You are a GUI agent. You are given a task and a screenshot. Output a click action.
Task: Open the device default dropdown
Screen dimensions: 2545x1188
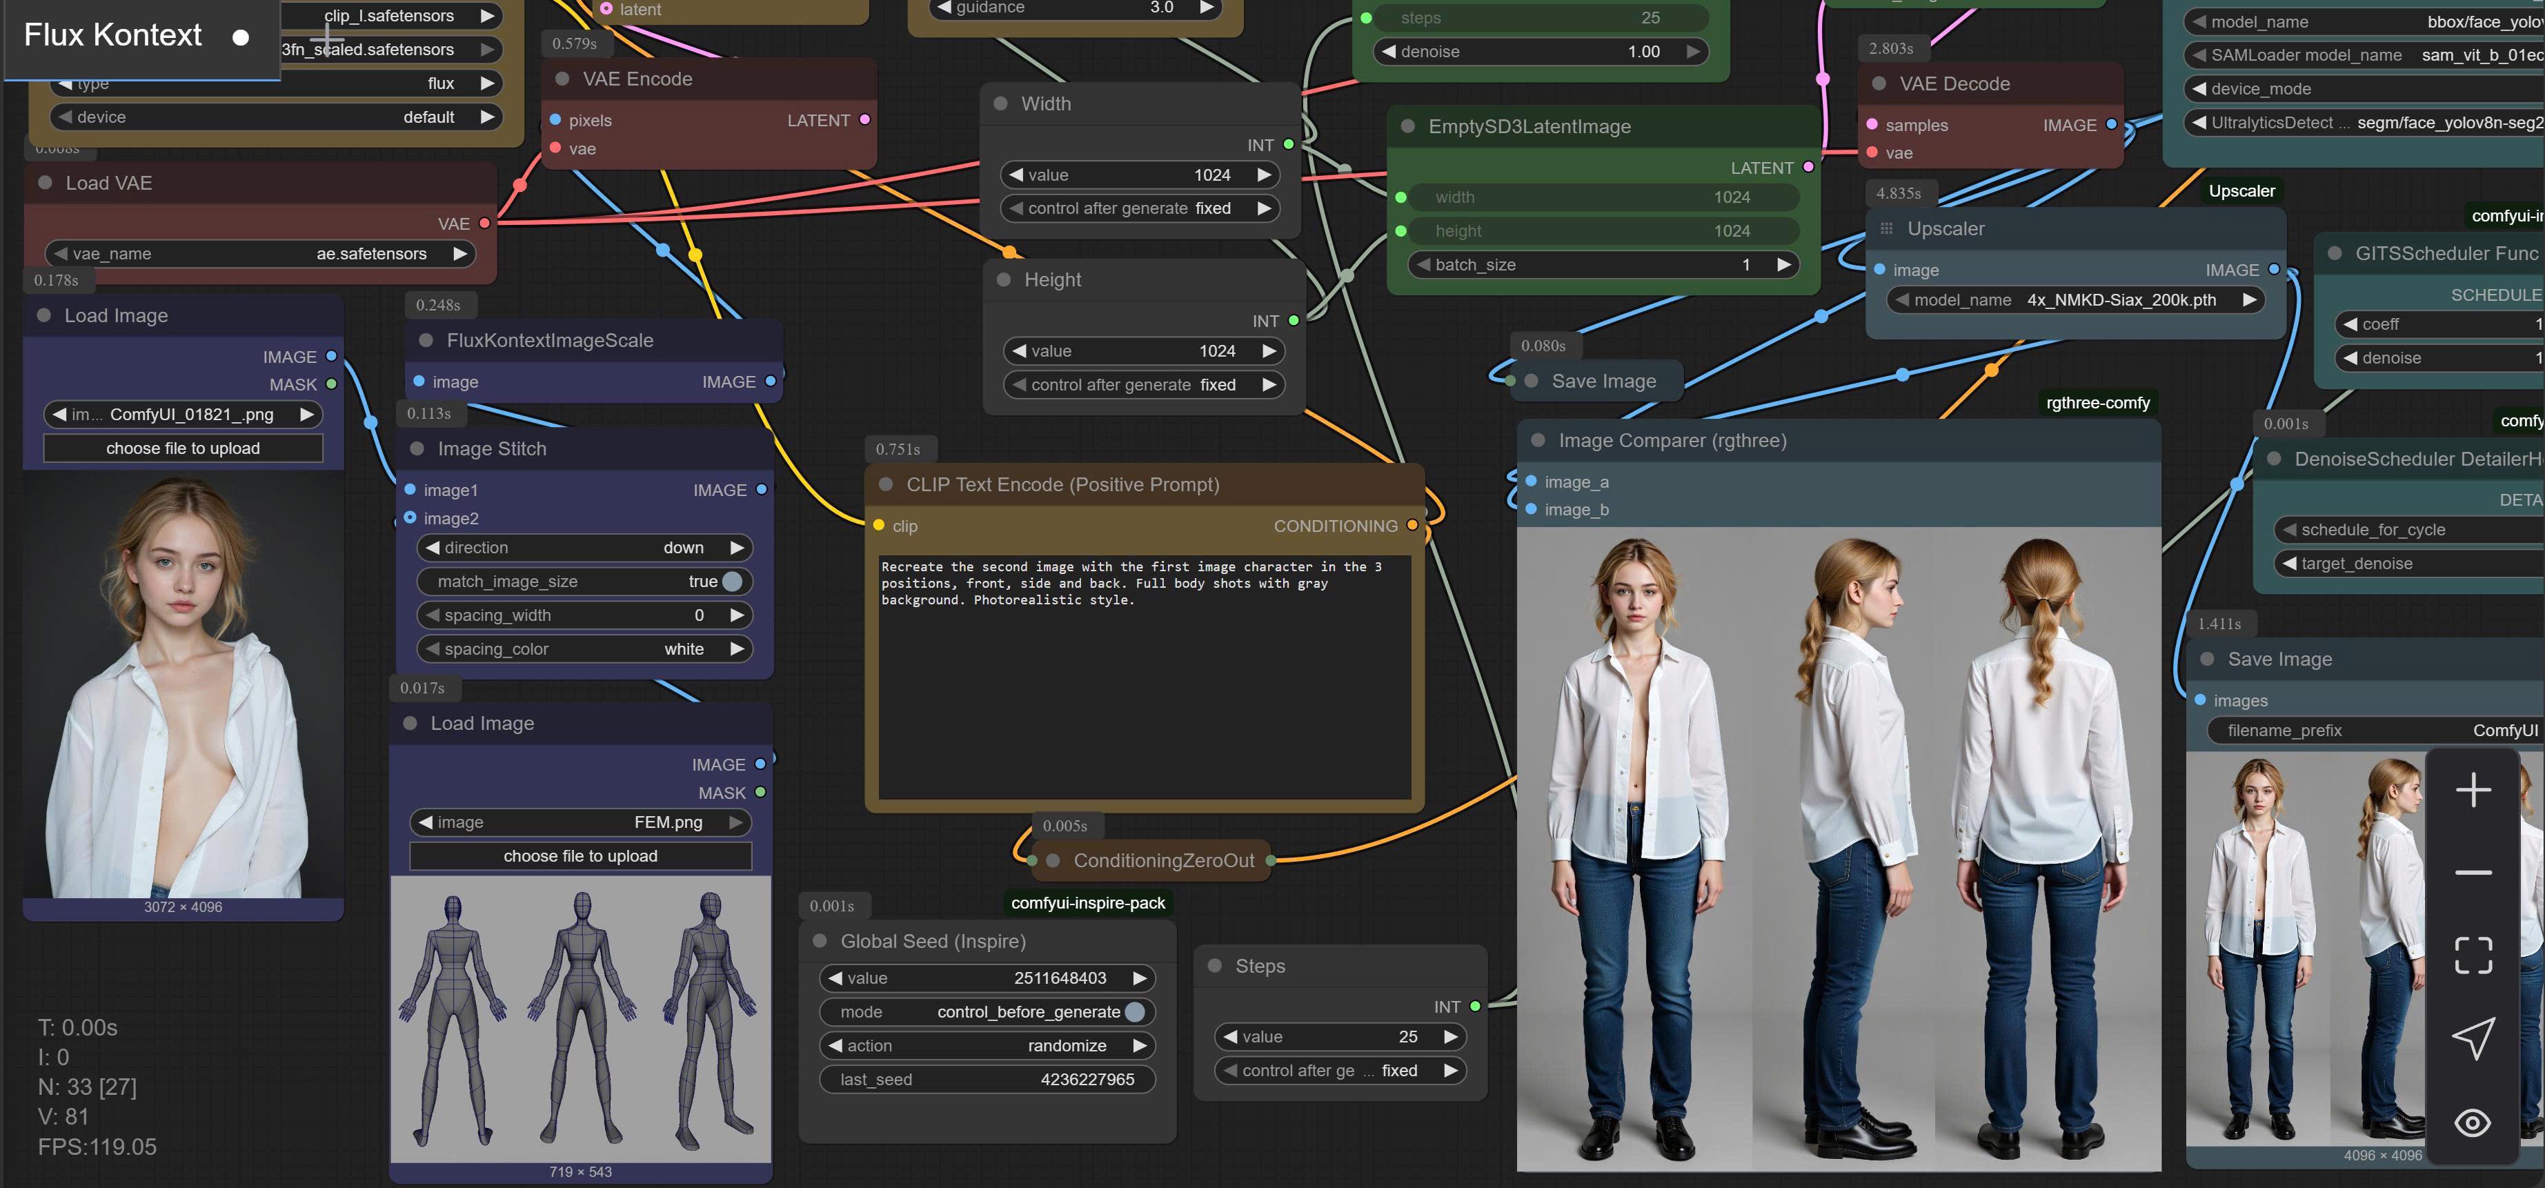(276, 117)
